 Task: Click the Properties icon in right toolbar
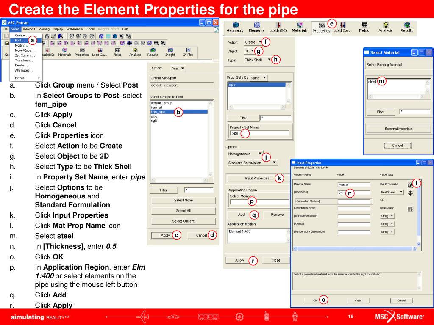coord(321,28)
